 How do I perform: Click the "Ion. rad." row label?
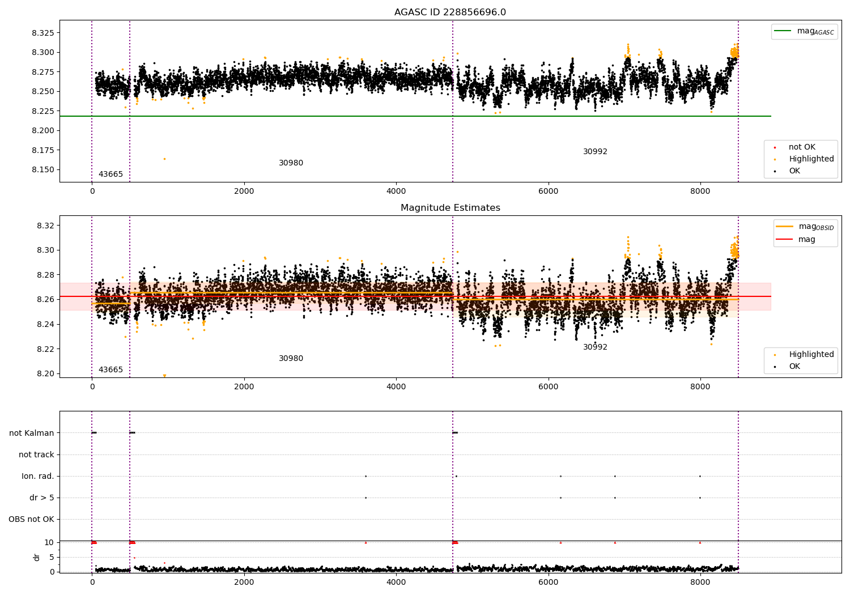tap(38, 477)
